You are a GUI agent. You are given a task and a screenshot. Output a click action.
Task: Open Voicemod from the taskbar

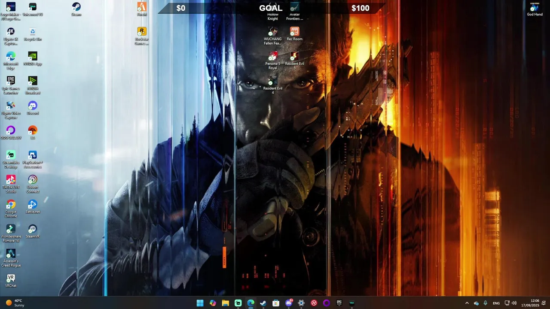click(x=352, y=303)
